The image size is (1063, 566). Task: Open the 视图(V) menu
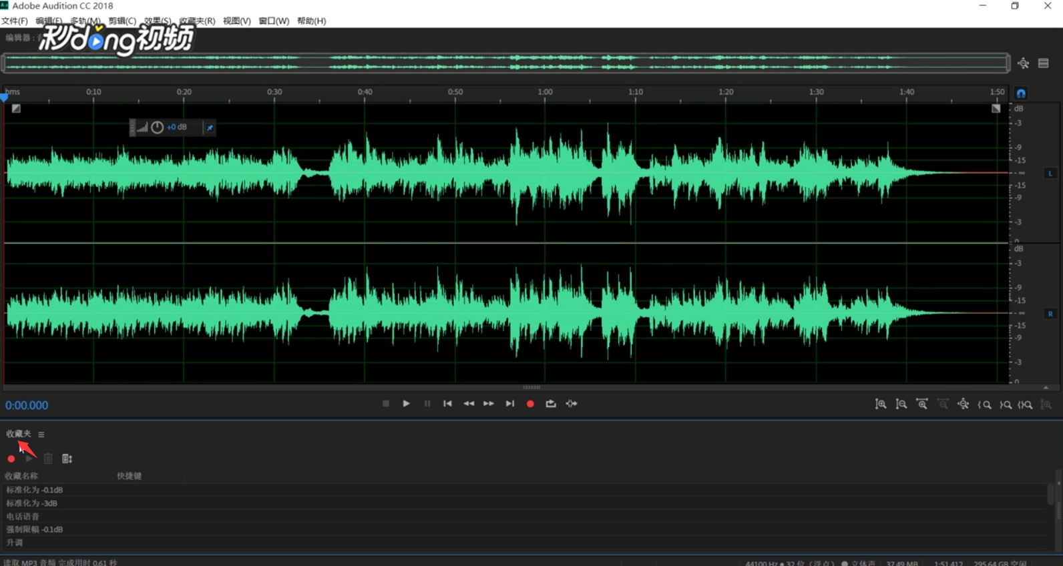point(237,21)
